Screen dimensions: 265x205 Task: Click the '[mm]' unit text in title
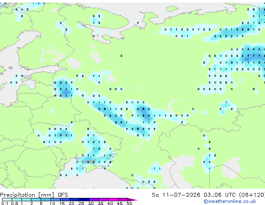(x=46, y=195)
